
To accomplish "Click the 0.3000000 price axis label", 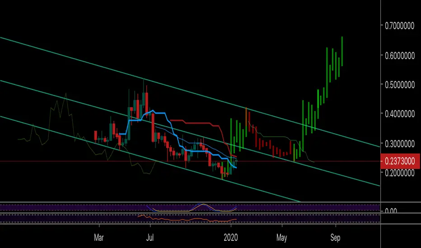I will (399, 144).
